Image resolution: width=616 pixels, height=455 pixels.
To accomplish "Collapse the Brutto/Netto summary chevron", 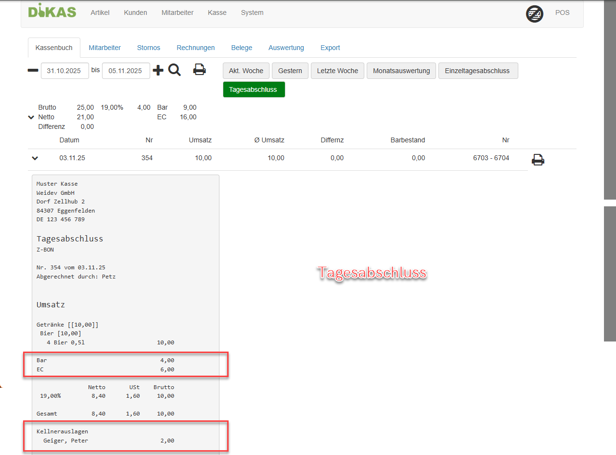I will [x=31, y=117].
